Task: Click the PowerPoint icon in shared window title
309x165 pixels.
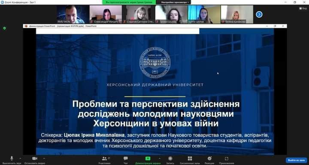Action: (x=26, y=26)
